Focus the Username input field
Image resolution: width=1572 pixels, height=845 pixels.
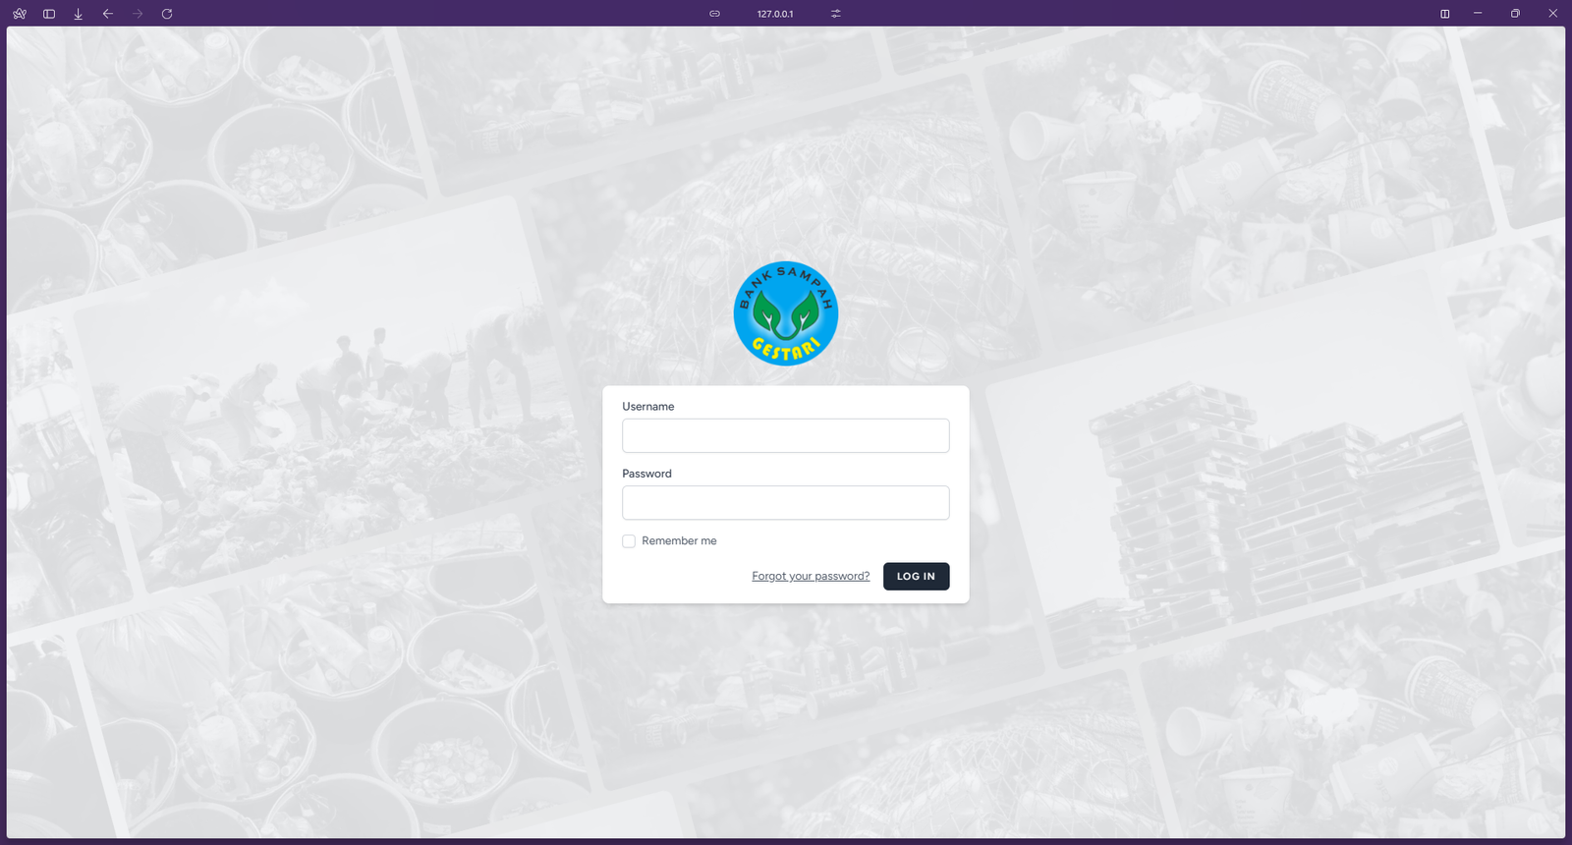pos(785,436)
